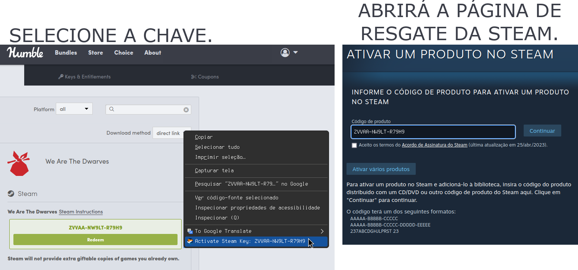Click the Continuar button
578x270 pixels.
[542, 131]
